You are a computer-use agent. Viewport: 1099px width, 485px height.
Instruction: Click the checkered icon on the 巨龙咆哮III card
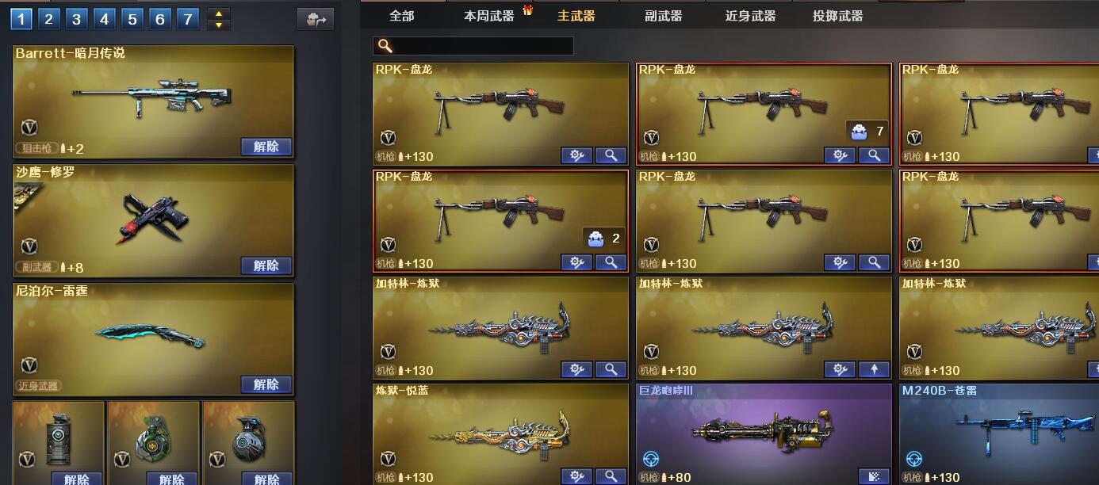874,476
